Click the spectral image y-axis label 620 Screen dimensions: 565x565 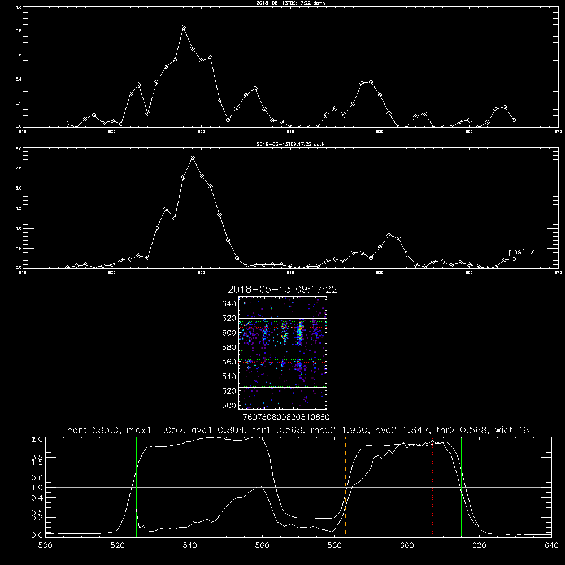(x=229, y=318)
